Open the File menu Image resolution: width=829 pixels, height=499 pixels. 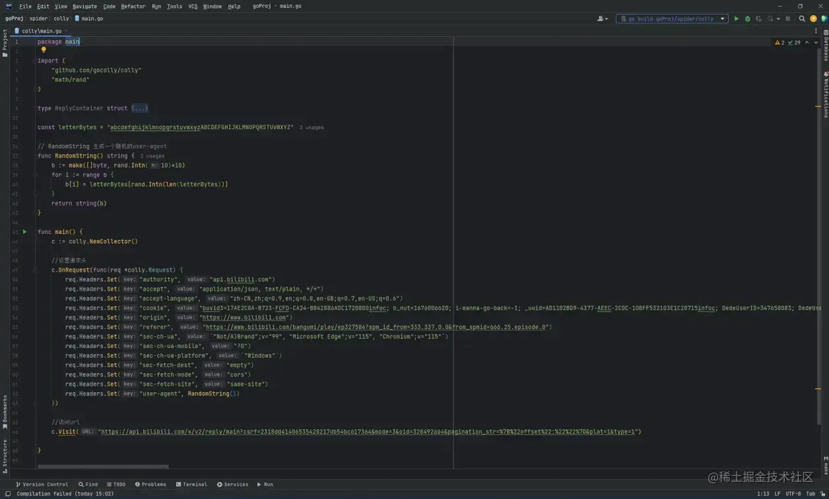[25, 6]
